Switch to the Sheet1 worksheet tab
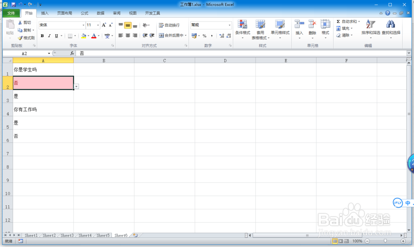This screenshot has width=414, height=247. (31, 235)
